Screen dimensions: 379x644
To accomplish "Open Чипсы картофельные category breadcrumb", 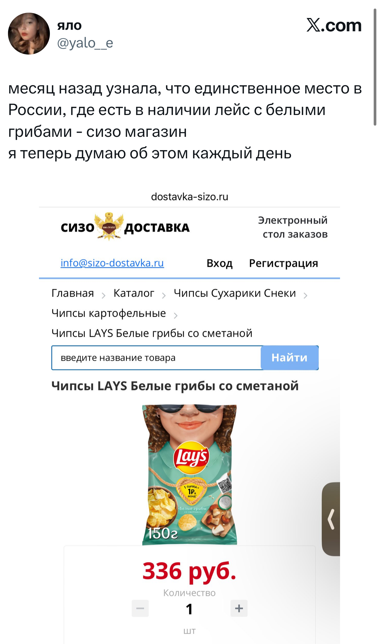I will pos(109,313).
